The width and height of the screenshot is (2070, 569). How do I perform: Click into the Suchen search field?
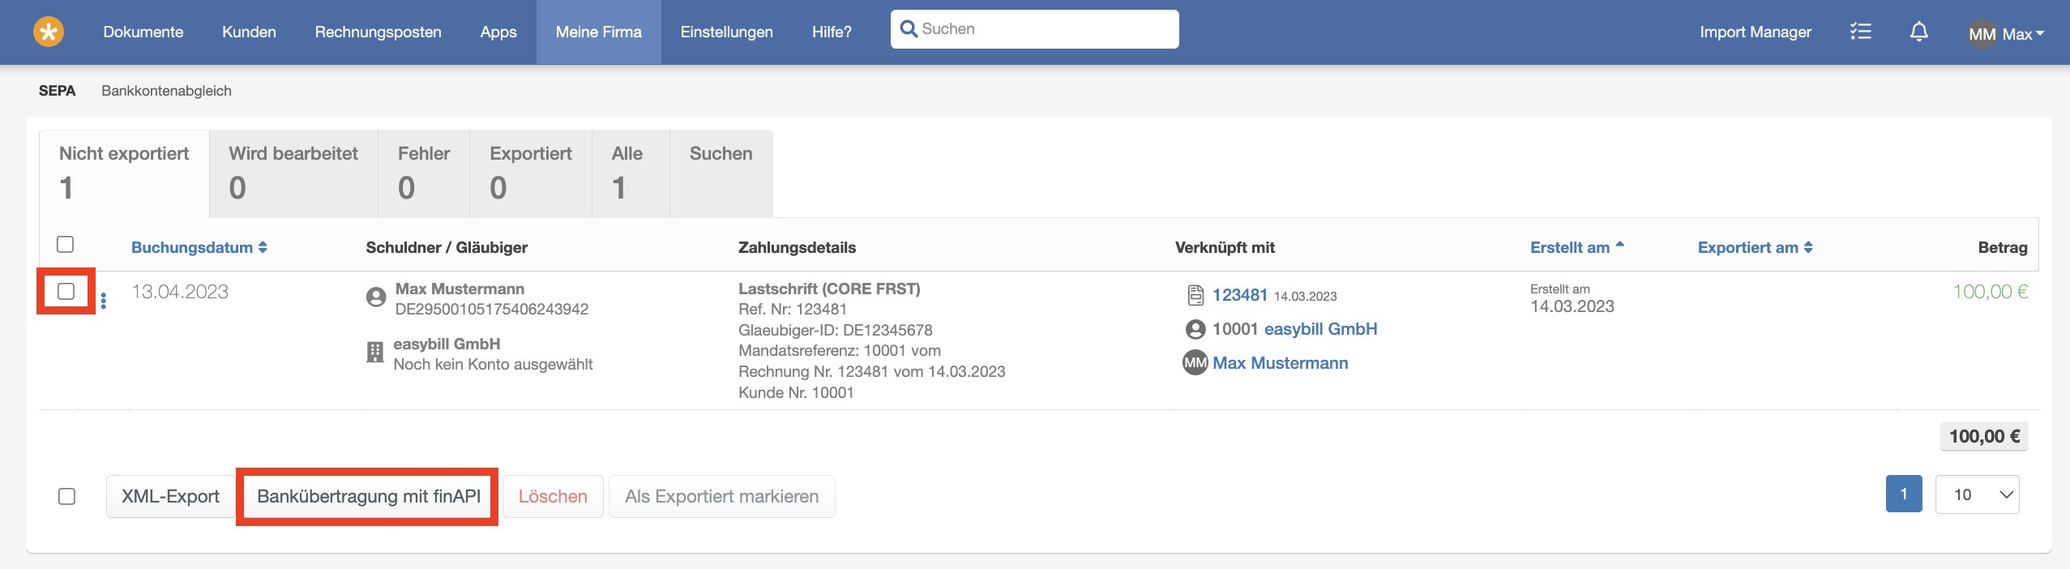[1046, 29]
